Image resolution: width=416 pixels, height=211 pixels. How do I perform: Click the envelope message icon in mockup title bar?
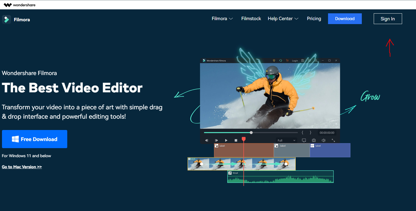coord(309,61)
